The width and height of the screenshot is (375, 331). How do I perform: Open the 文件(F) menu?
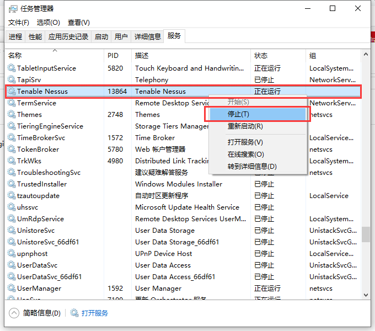[19, 23]
